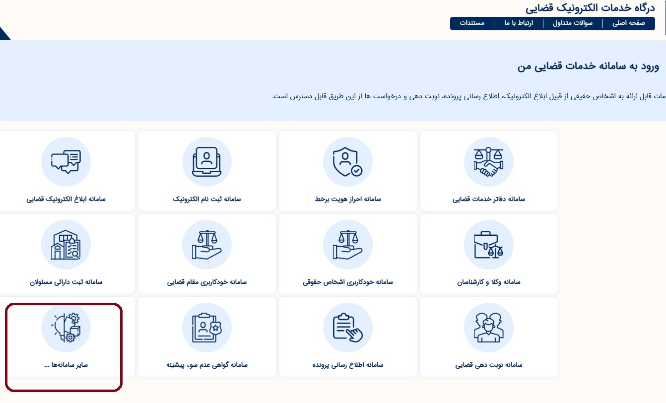The image size is (666, 403).
Task: Click the badge icon for گواهی عدم سوء پیشینه
Action: coord(206,328)
